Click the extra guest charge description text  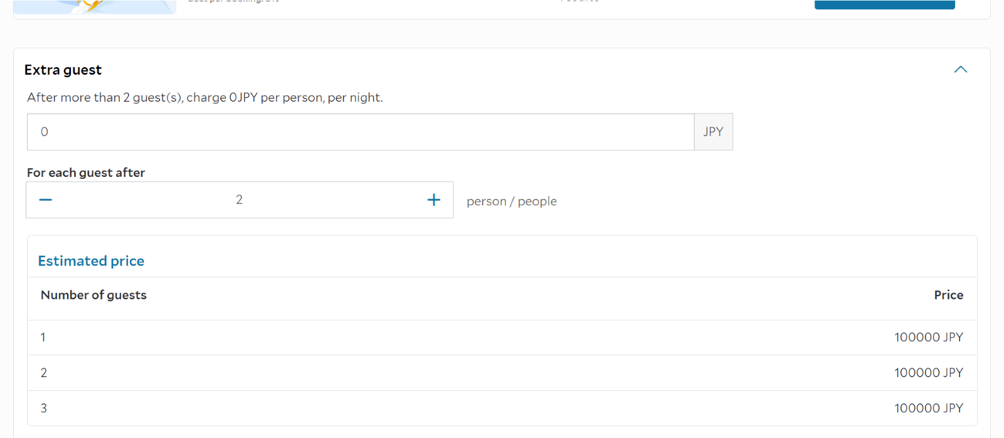(x=205, y=98)
